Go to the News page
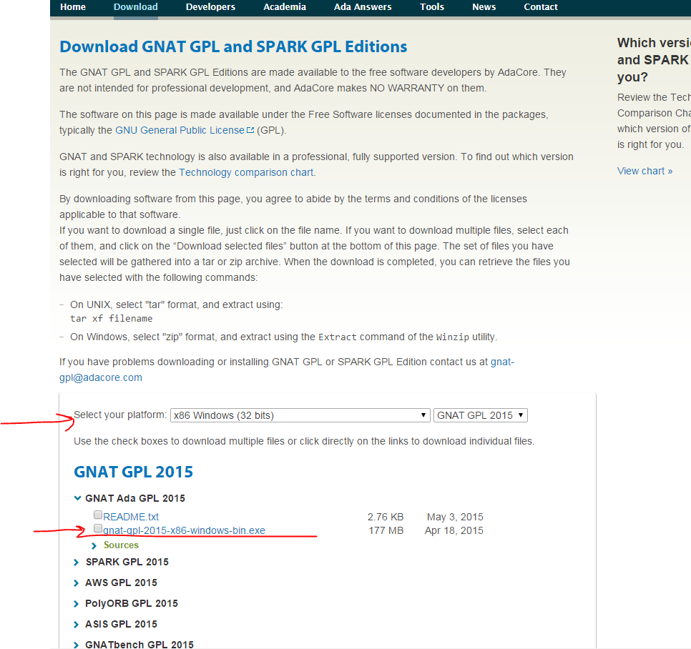 (x=484, y=7)
